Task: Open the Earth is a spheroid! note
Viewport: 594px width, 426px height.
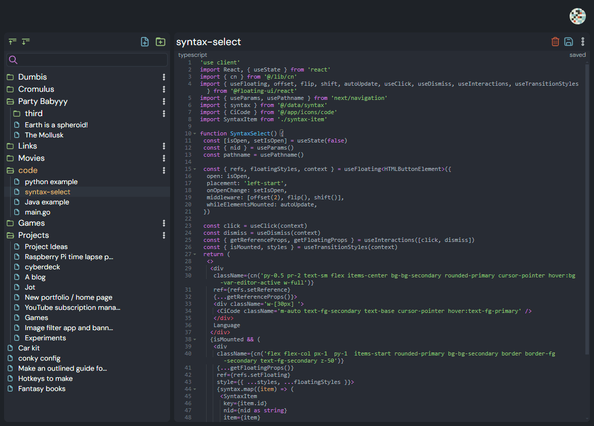Action: click(x=56, y=124)
